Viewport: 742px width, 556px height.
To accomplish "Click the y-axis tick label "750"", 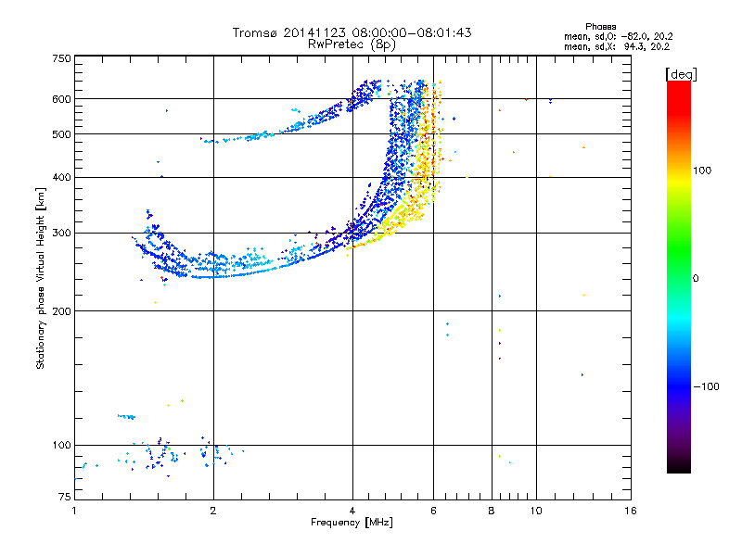I will 61,58.
